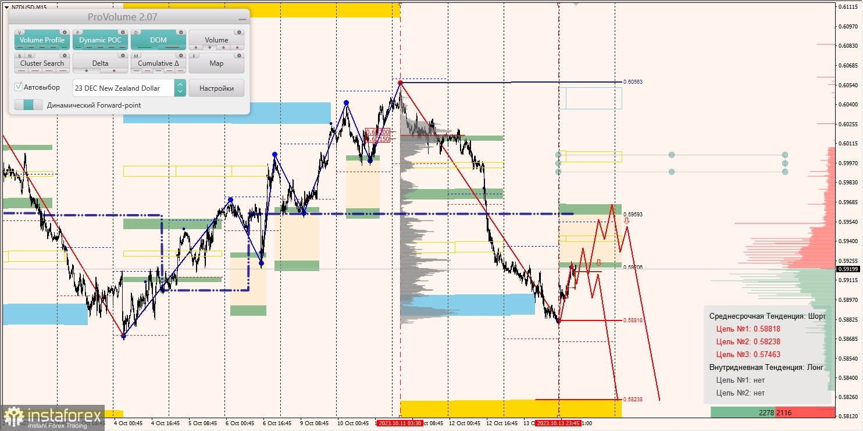Click the Цель №1: 0.58818 text

pos(748,329)
